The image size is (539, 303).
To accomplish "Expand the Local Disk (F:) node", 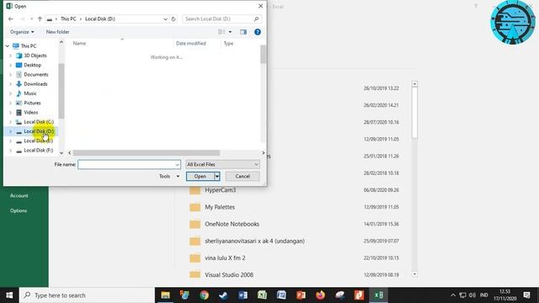I will coord(10,151).
